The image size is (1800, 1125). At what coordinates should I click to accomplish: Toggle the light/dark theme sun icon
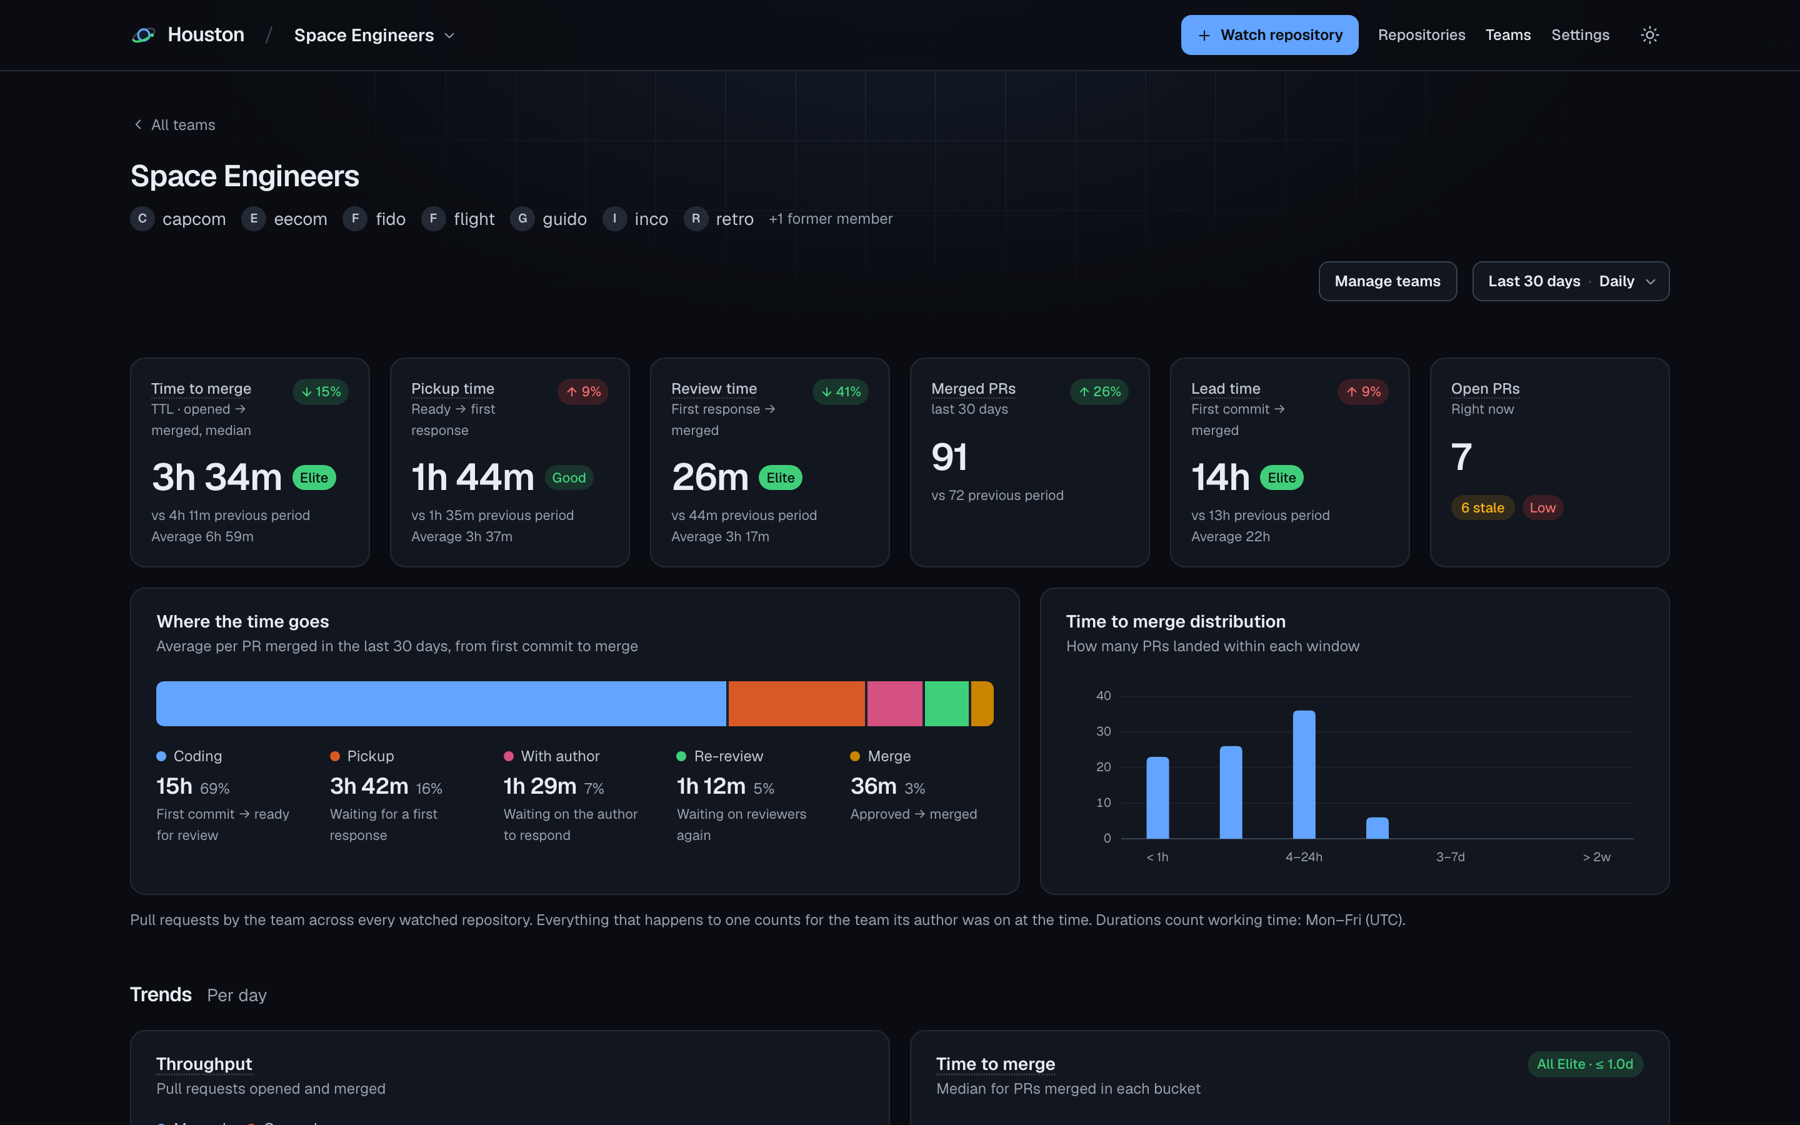click(x=1649, y=35)
